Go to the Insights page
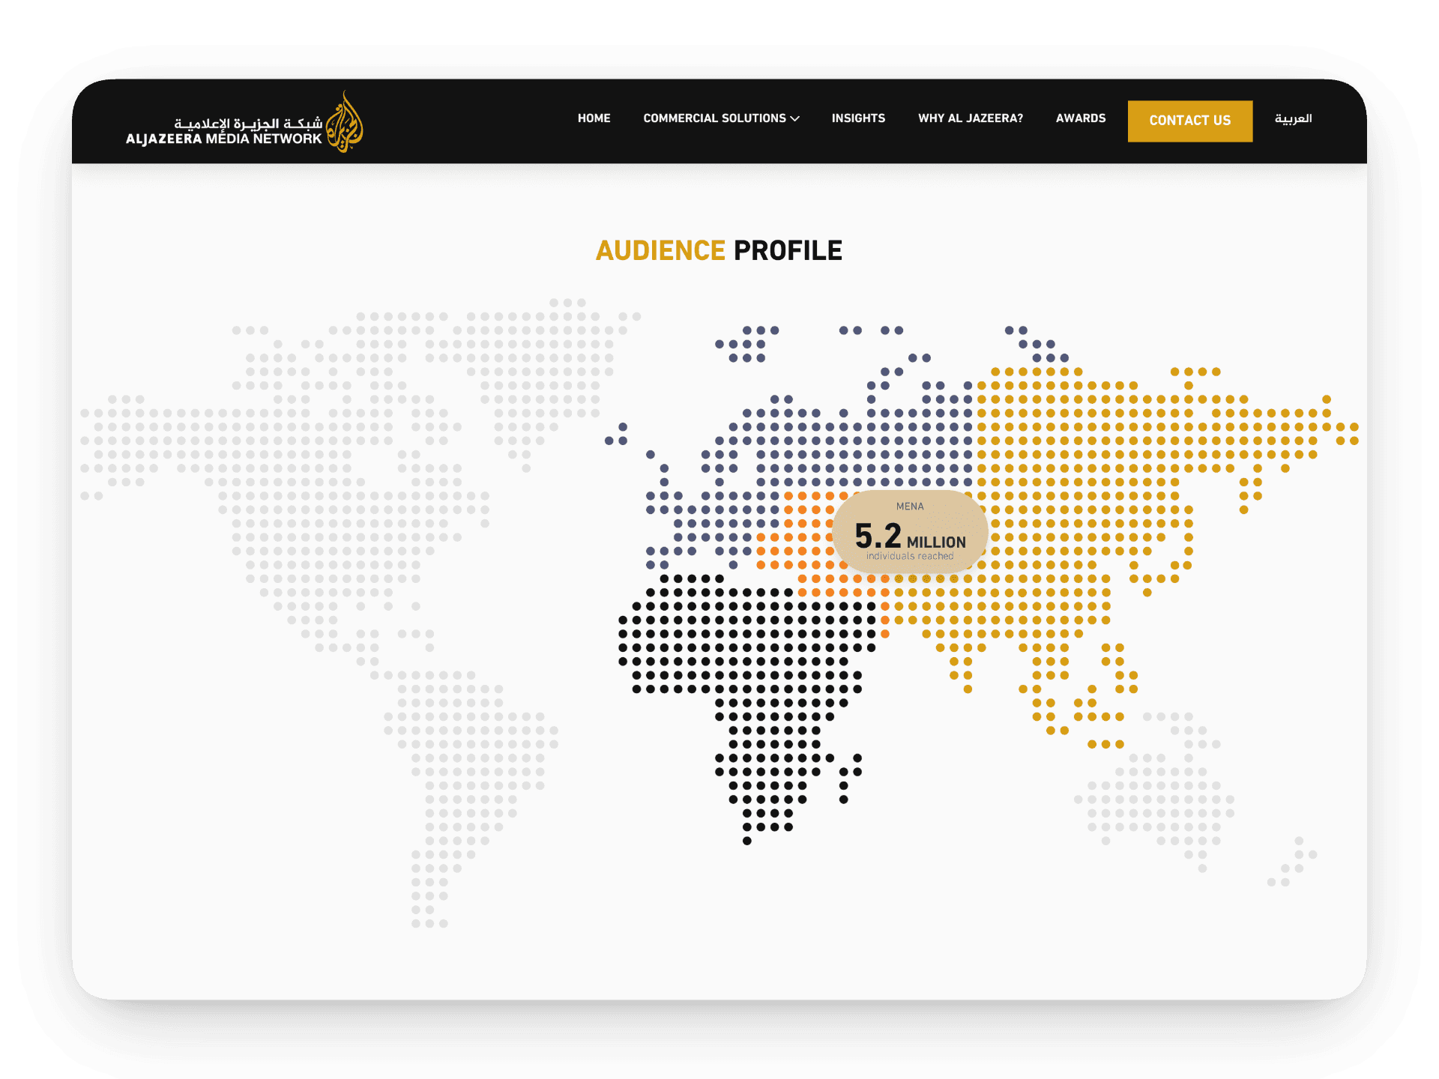The image size is (1439, 1079). point(858,118)
